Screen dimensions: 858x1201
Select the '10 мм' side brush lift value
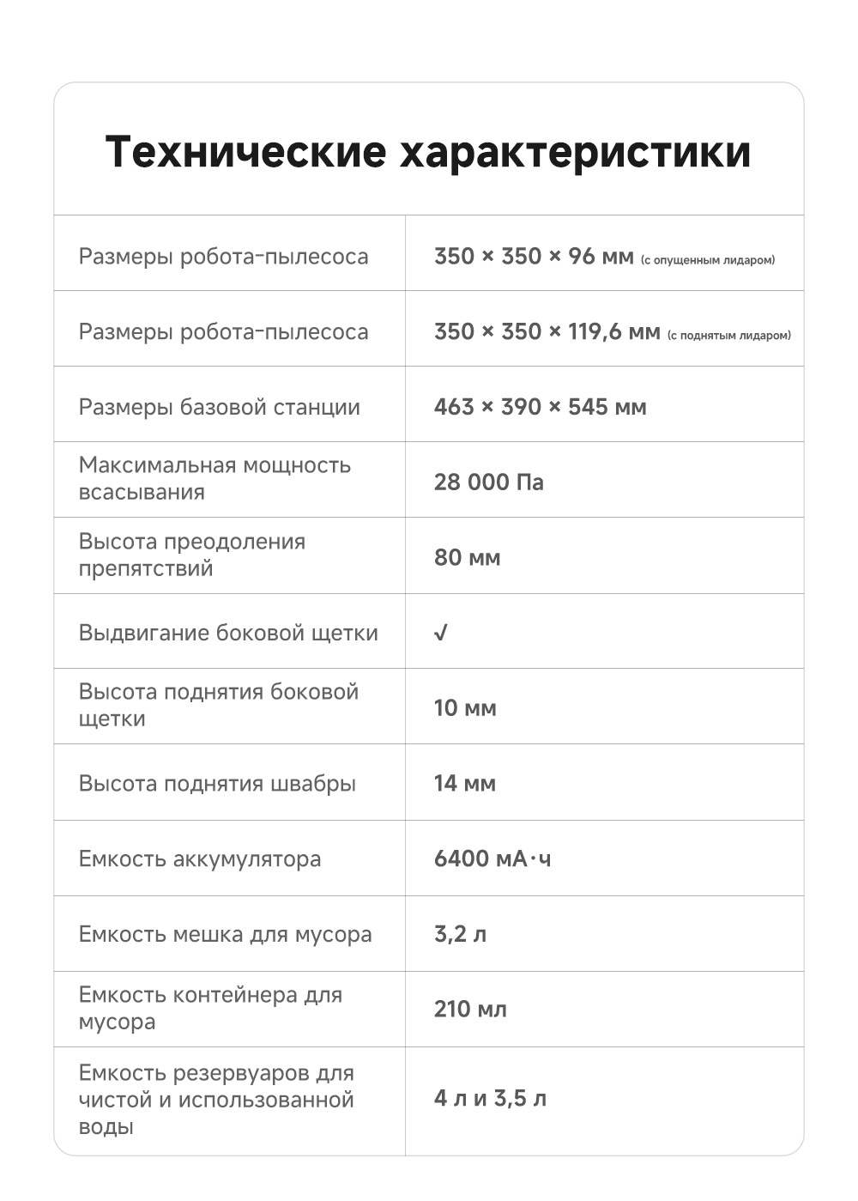coord(465,707)
